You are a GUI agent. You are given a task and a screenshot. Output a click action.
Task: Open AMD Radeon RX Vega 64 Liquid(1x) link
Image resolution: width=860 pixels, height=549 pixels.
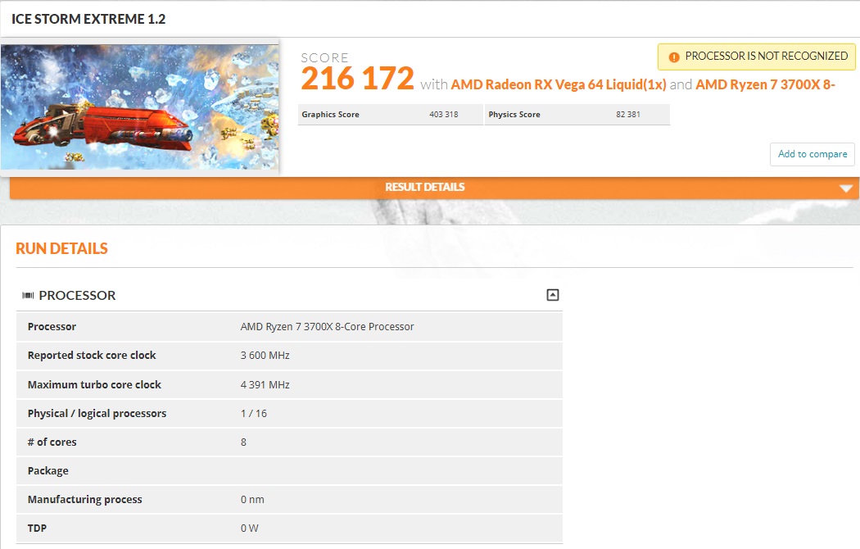(x=559, y=84)
